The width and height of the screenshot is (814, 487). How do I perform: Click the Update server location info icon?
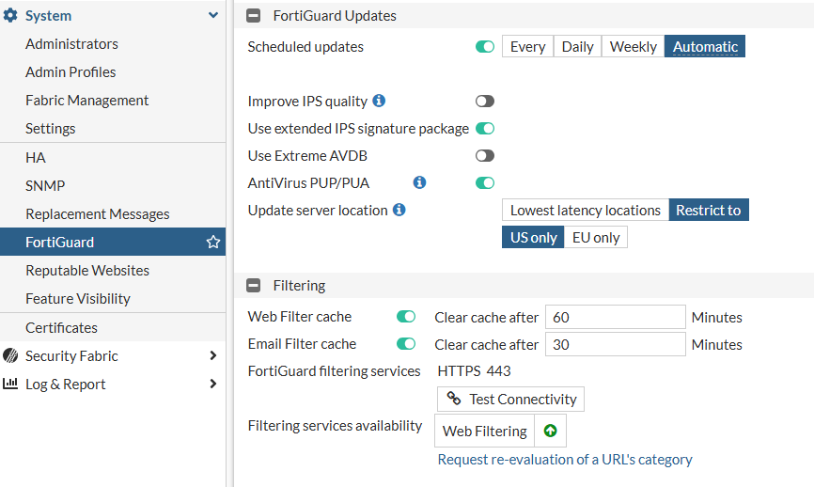click(x=399, y=210)
